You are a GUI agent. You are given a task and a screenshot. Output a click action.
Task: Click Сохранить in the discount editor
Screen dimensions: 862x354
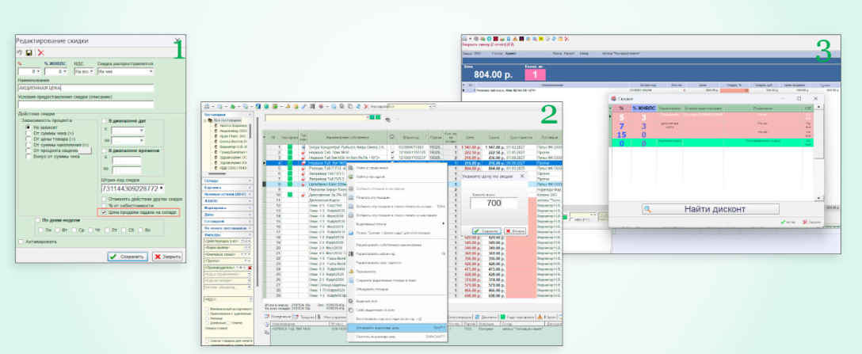click(x=128, y=257)
